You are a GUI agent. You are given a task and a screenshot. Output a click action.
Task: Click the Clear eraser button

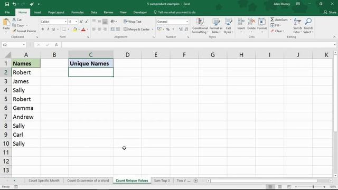click(x=278, y=31)
